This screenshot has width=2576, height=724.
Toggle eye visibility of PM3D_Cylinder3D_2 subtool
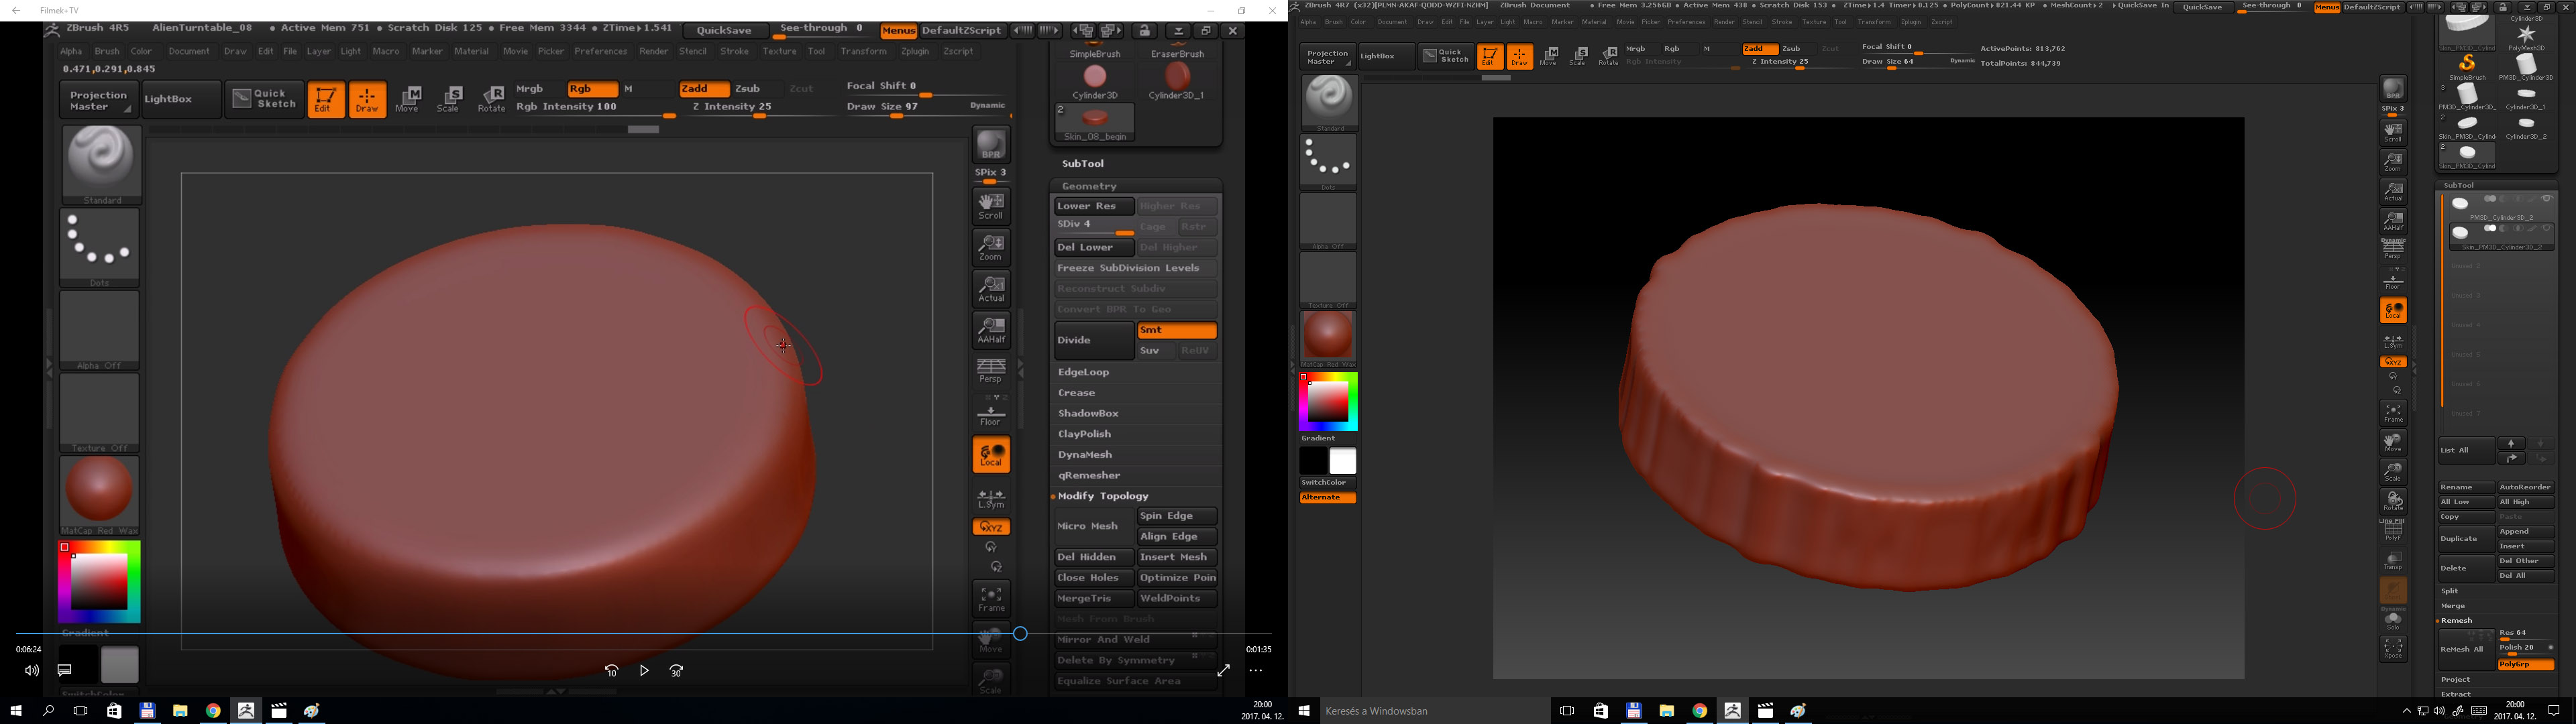tap(2547, 199)
